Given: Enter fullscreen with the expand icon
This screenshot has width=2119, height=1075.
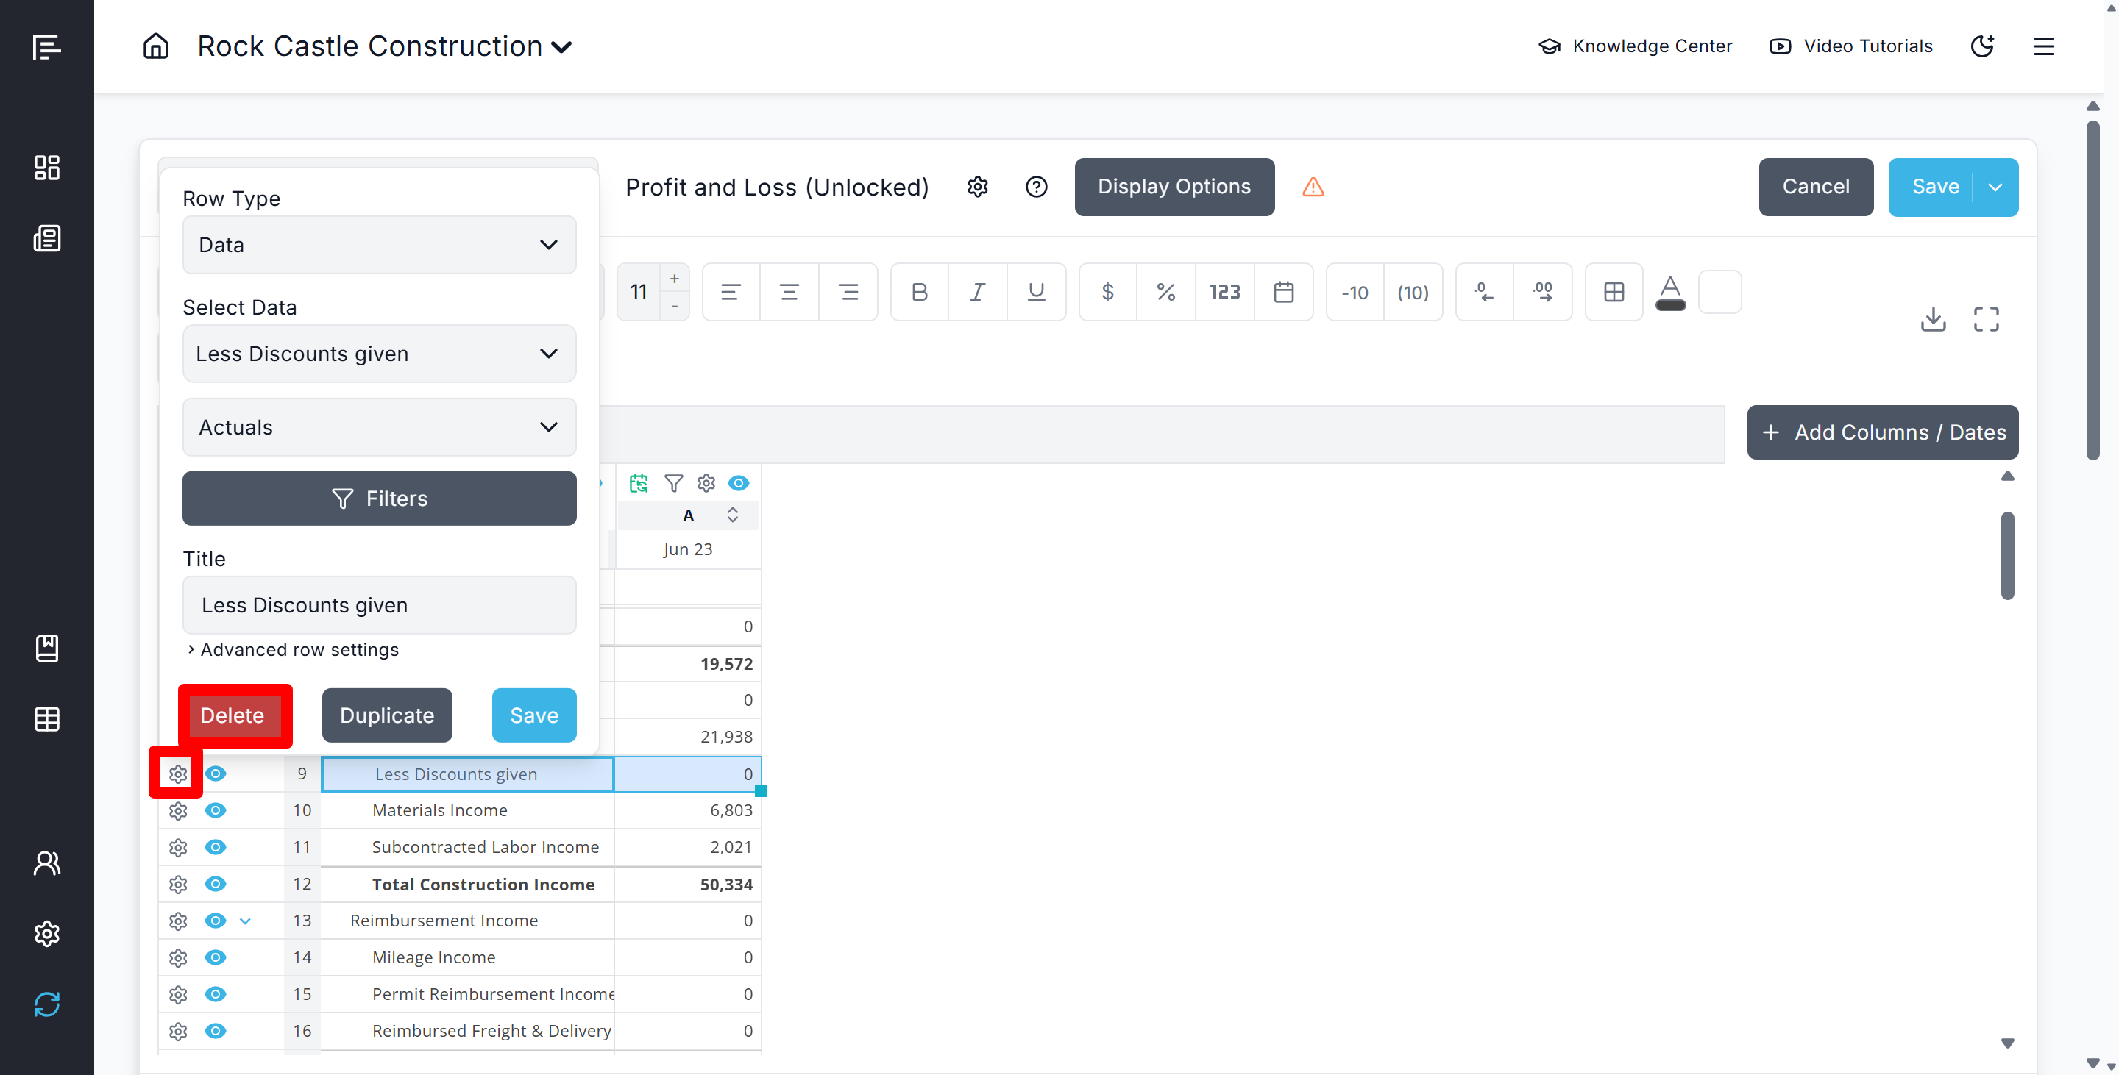Looking at the screenshot, I should click(1986, 319).
